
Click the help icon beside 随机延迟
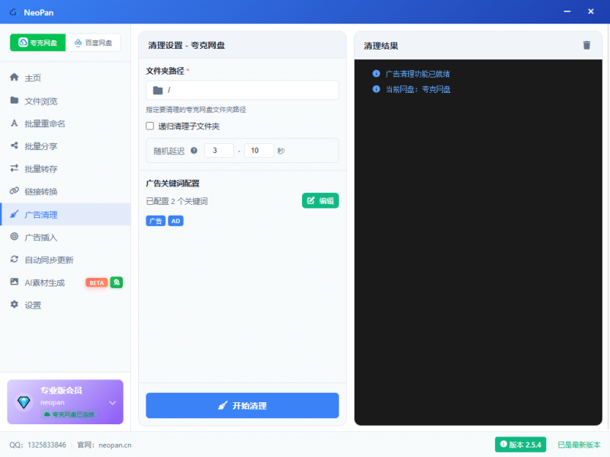coord(194,151)
